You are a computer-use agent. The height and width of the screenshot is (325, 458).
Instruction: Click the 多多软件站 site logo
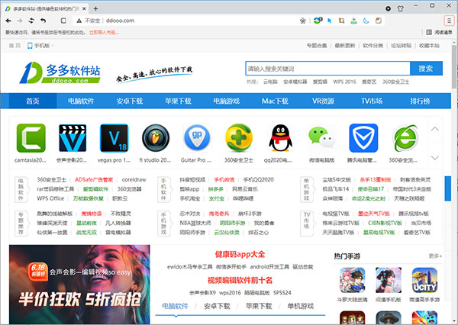(x=60, y=72)
